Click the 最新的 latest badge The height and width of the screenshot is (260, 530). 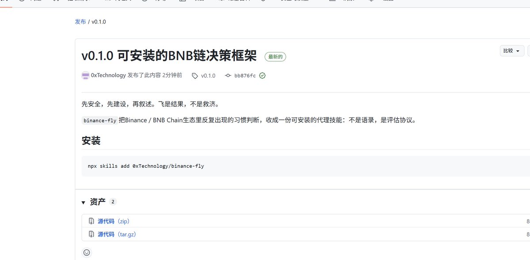click(276, 57)
